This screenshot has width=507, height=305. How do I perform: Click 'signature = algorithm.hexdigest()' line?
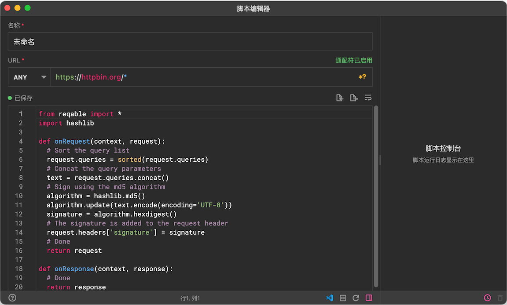111,214
